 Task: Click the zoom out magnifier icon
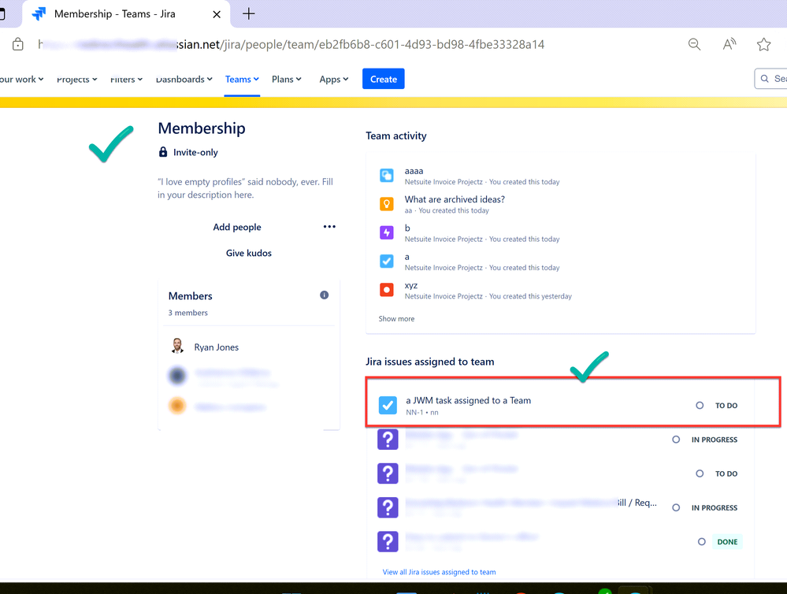pyautogui.click(x=694, y=44)
